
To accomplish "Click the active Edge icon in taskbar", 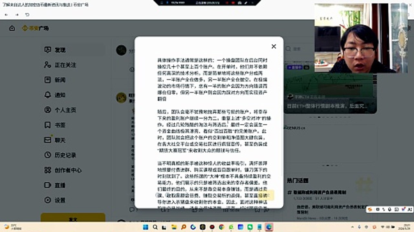I will click(x=269, y=227).
